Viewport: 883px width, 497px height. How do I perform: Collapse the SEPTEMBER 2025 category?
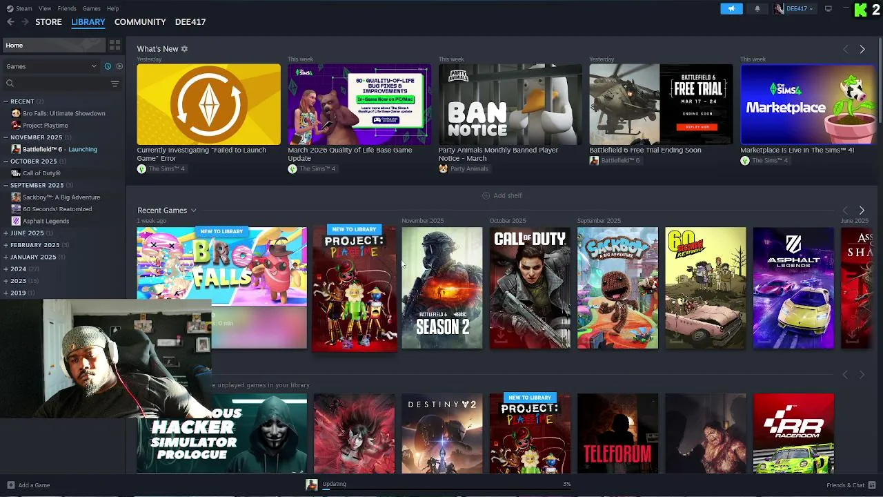(x=6, y=185)
